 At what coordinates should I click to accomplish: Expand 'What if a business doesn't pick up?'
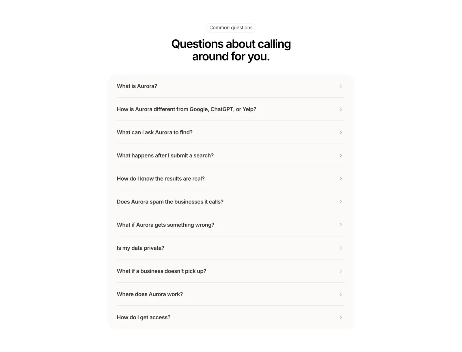tap(231, 271)
